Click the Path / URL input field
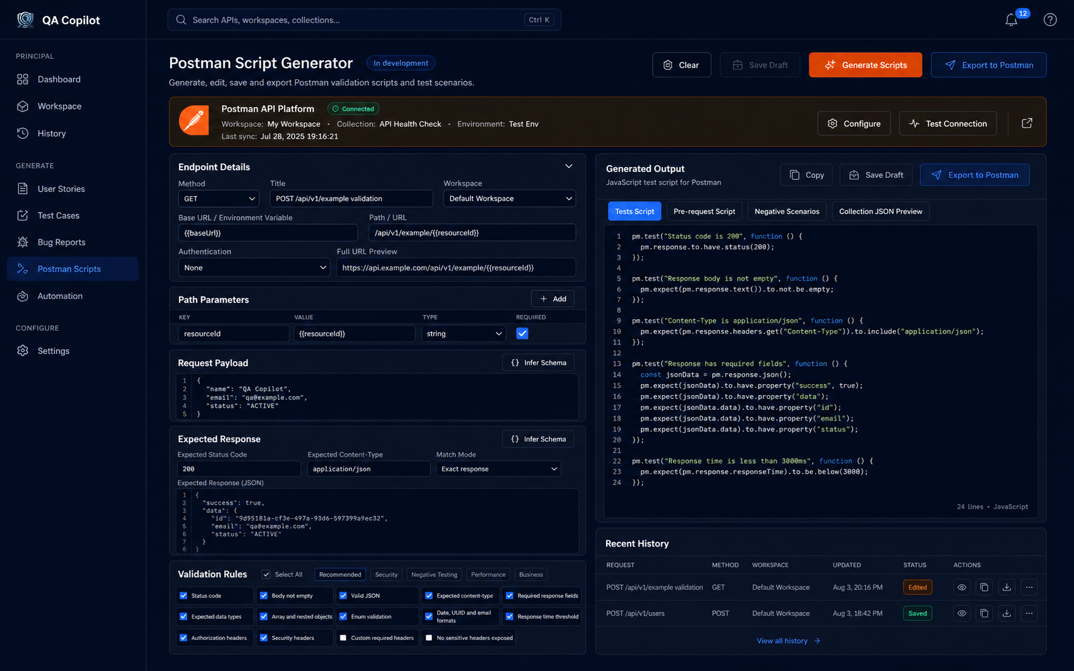This screenshot has height=671, width=1074. click(472, 233)
